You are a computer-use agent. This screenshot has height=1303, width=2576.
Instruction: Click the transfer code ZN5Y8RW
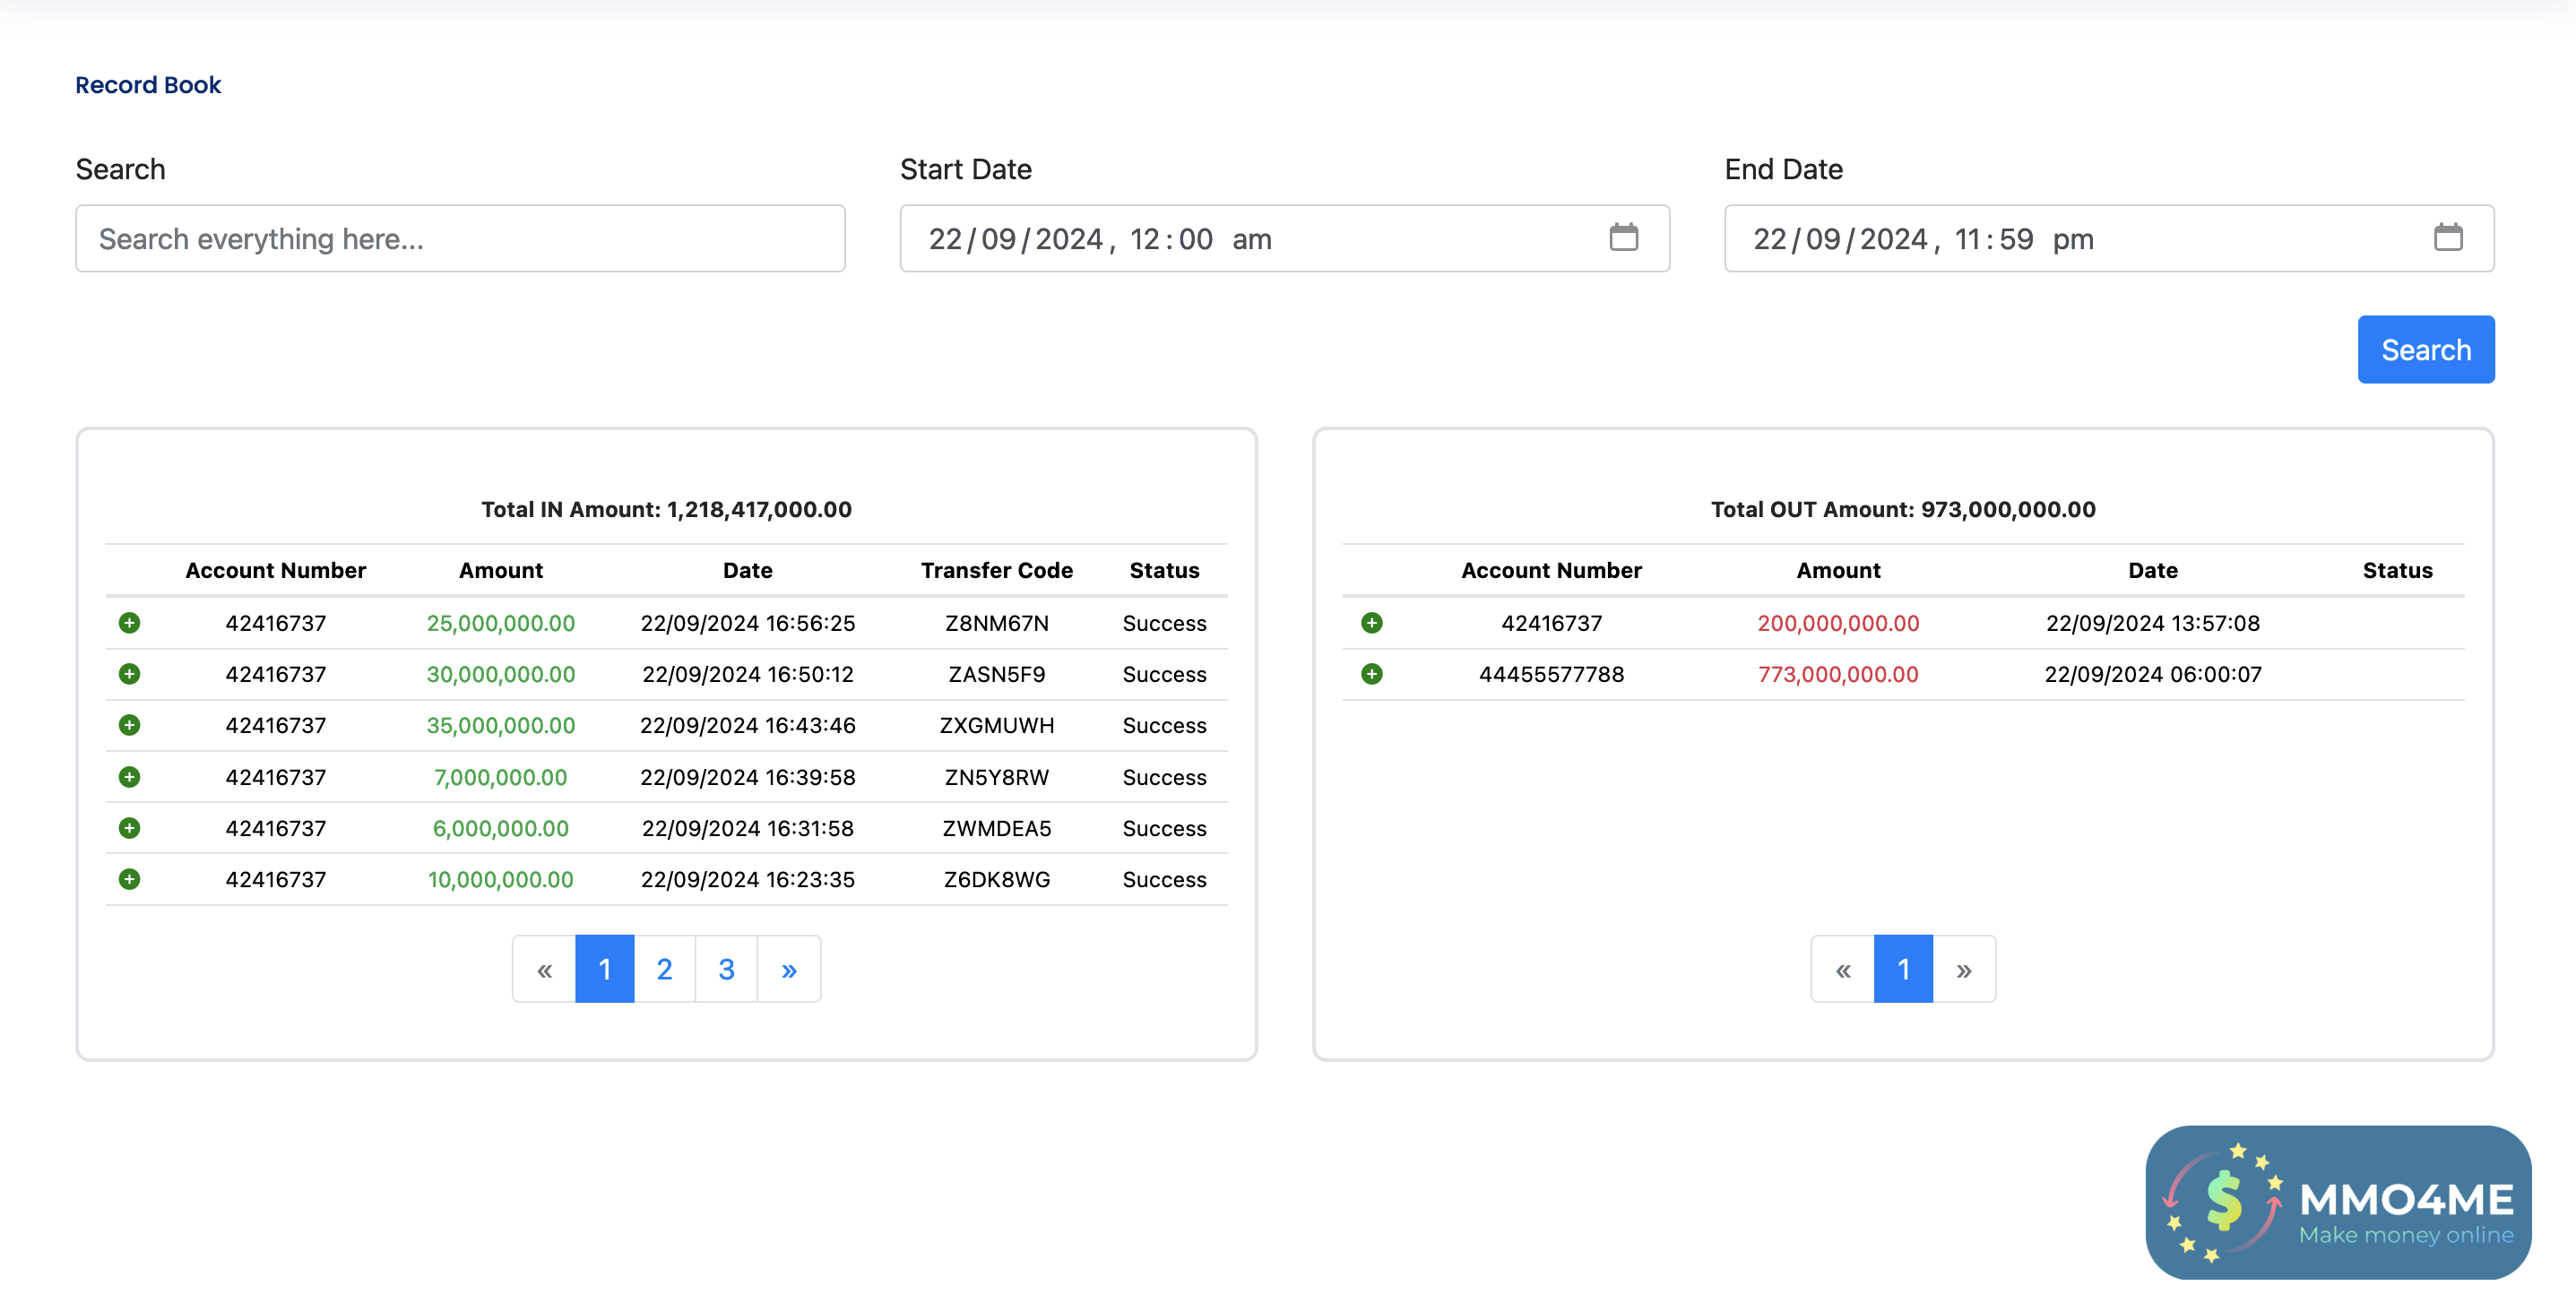(x=997, y=777)
